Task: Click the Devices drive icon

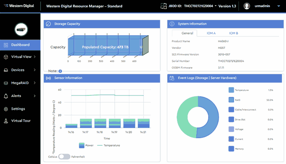Action: point(6,70)
